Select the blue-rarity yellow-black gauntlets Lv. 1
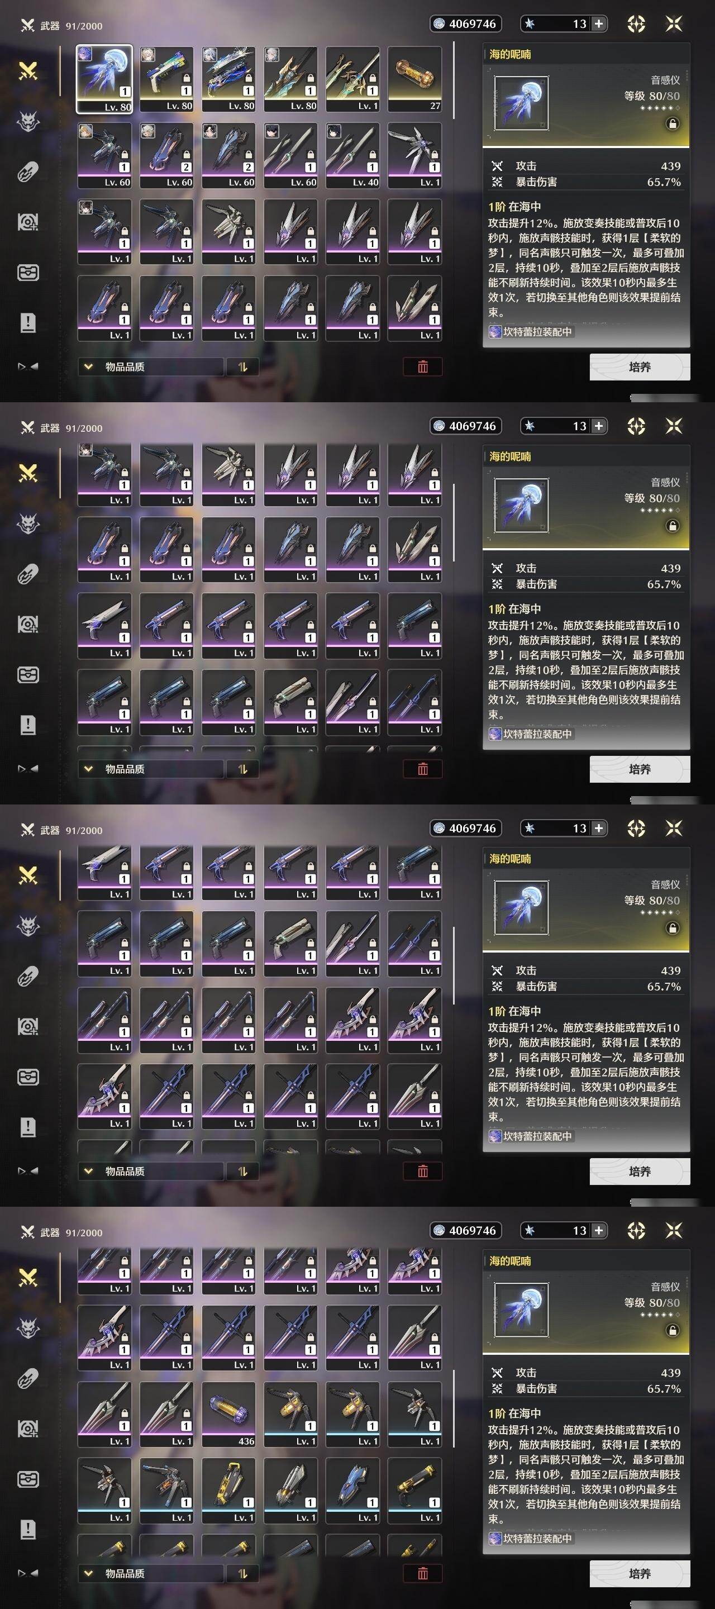The width and height of the screenshot is (715, 1609). tap(228, 1491)
